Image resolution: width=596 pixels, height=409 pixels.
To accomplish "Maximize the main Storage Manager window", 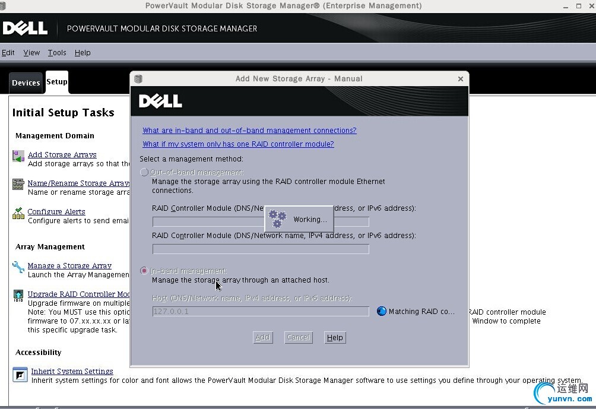I will click(579, 6).
